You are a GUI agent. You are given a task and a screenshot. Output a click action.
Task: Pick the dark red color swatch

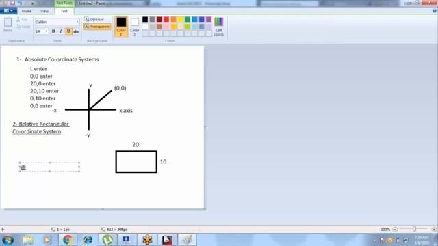[159, 19]
